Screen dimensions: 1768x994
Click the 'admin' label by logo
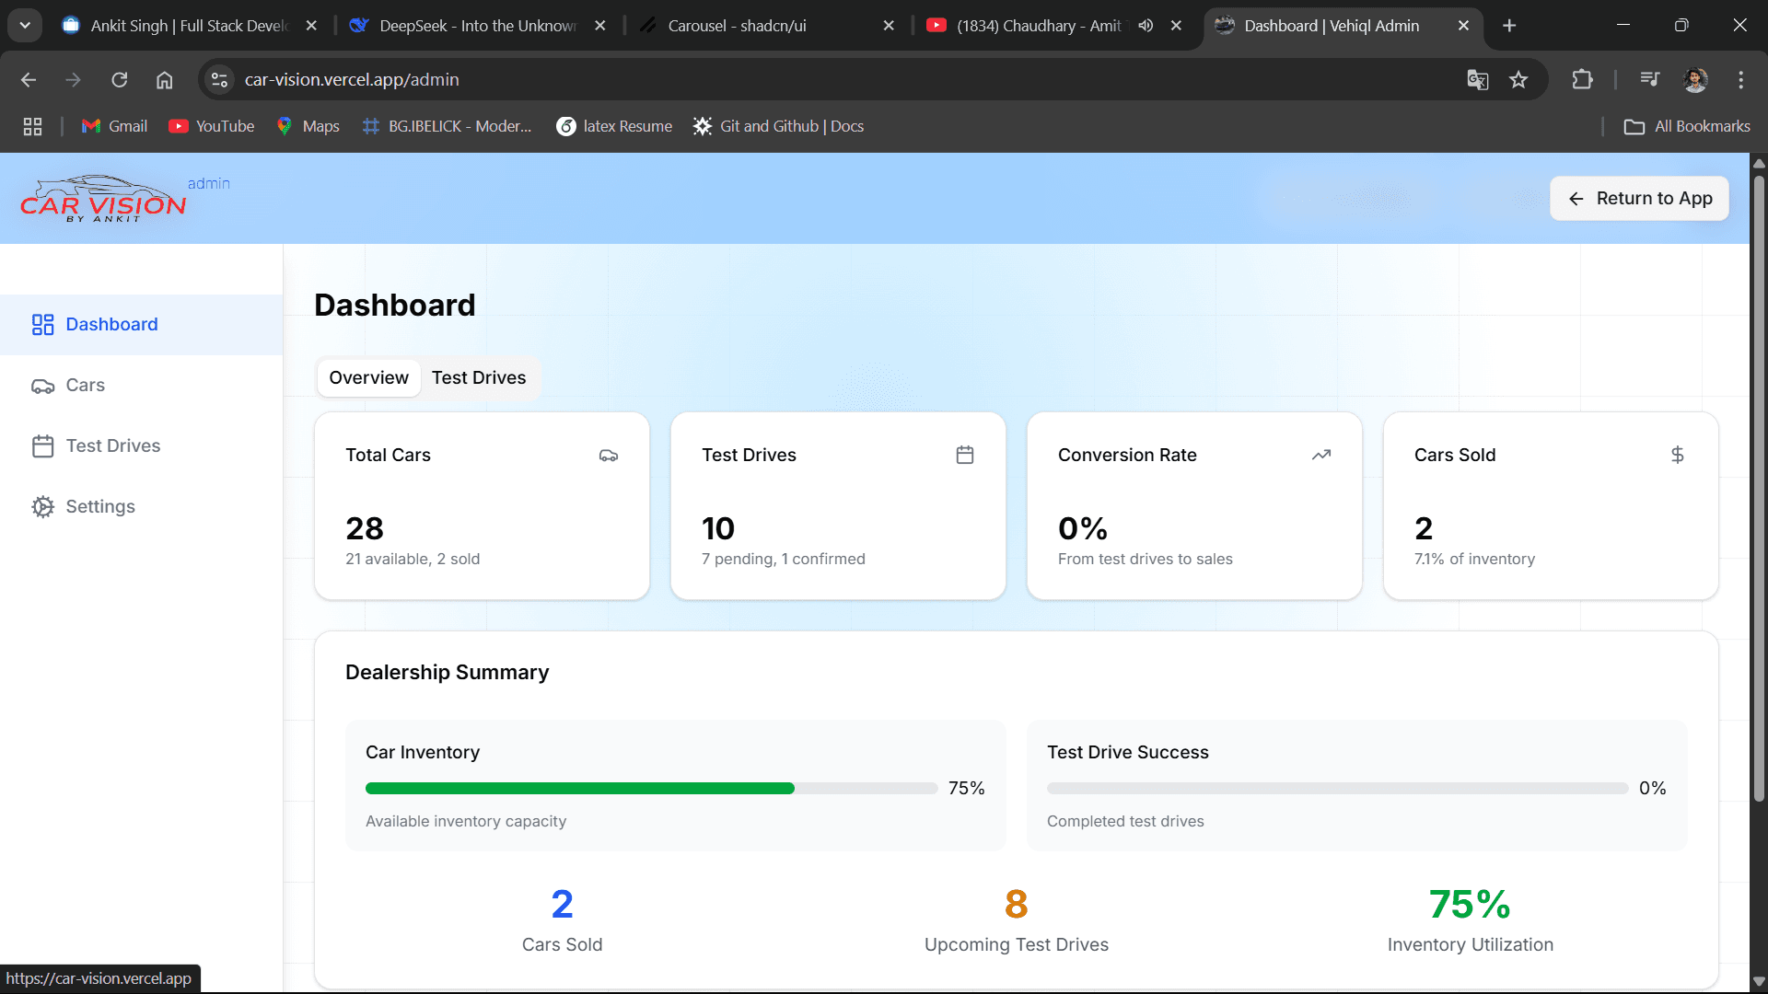click(209, 184)
